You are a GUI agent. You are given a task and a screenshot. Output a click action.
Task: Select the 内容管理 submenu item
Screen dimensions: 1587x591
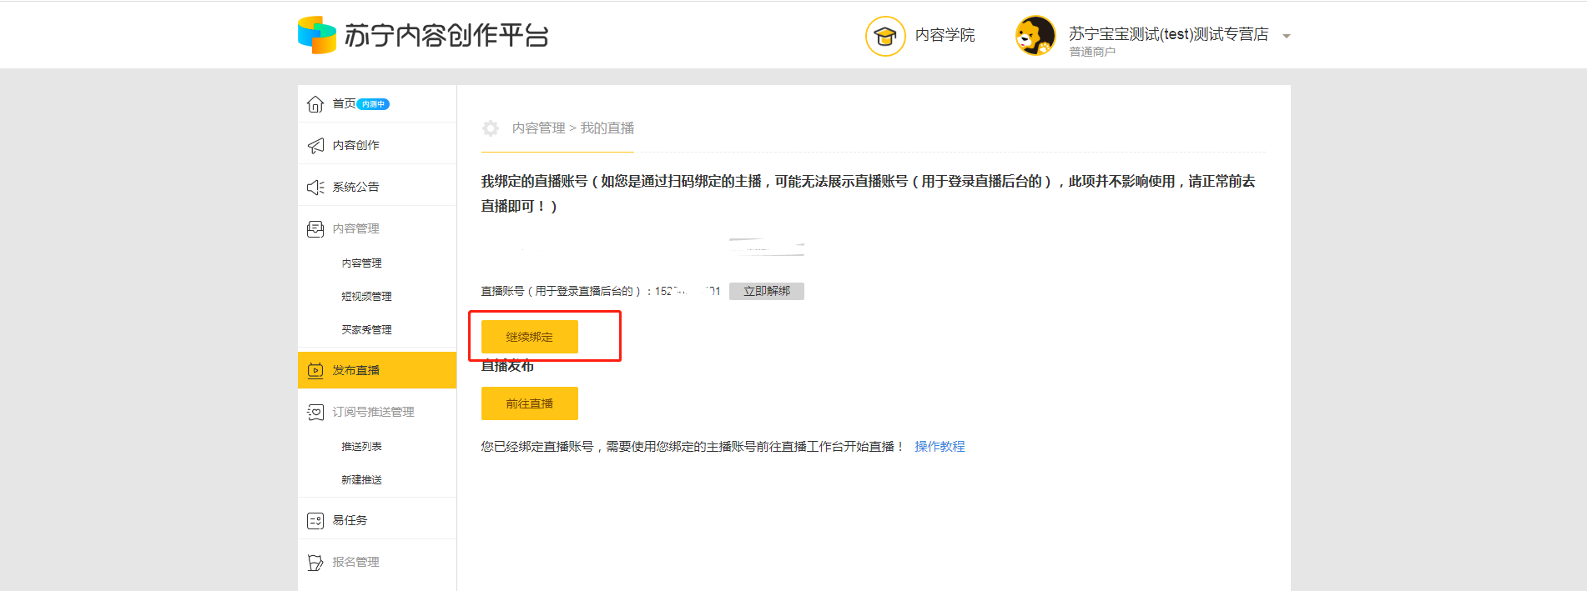[x=361, y=263]
